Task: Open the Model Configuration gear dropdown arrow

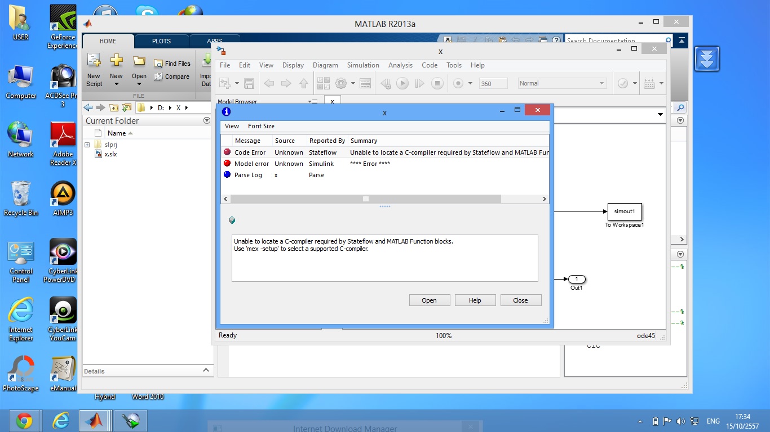Action: (x=353, y=83)
